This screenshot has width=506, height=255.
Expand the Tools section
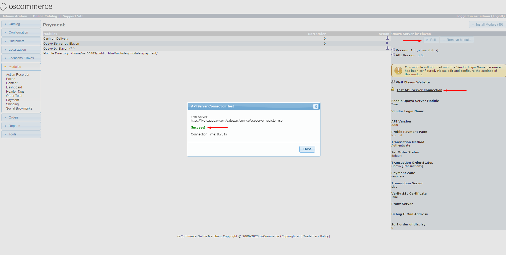pos(21,134)
